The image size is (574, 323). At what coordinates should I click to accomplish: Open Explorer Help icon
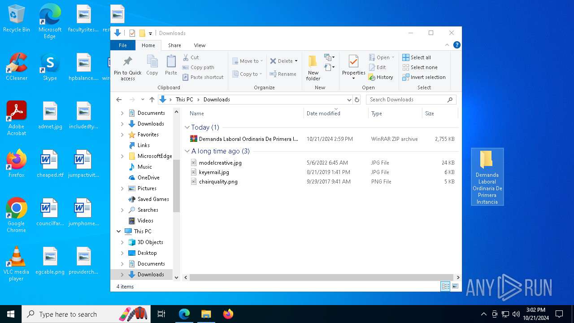pyautogui.click(x=457, y=45)
